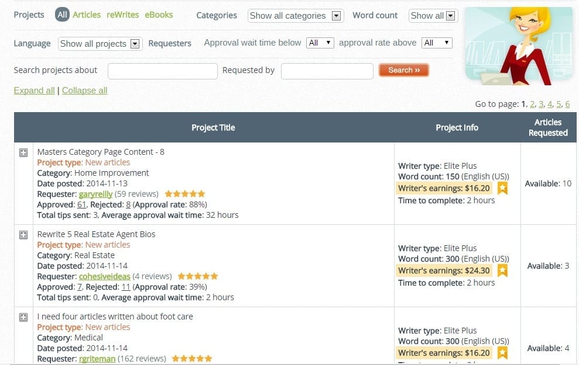Expand the foot care articles project row
Viewport: 579px width, 365px height.
click(23, 317)
